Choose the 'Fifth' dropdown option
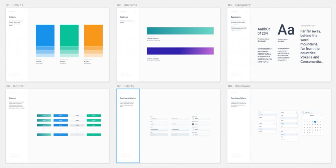336x168 pixels. [289, 126]
